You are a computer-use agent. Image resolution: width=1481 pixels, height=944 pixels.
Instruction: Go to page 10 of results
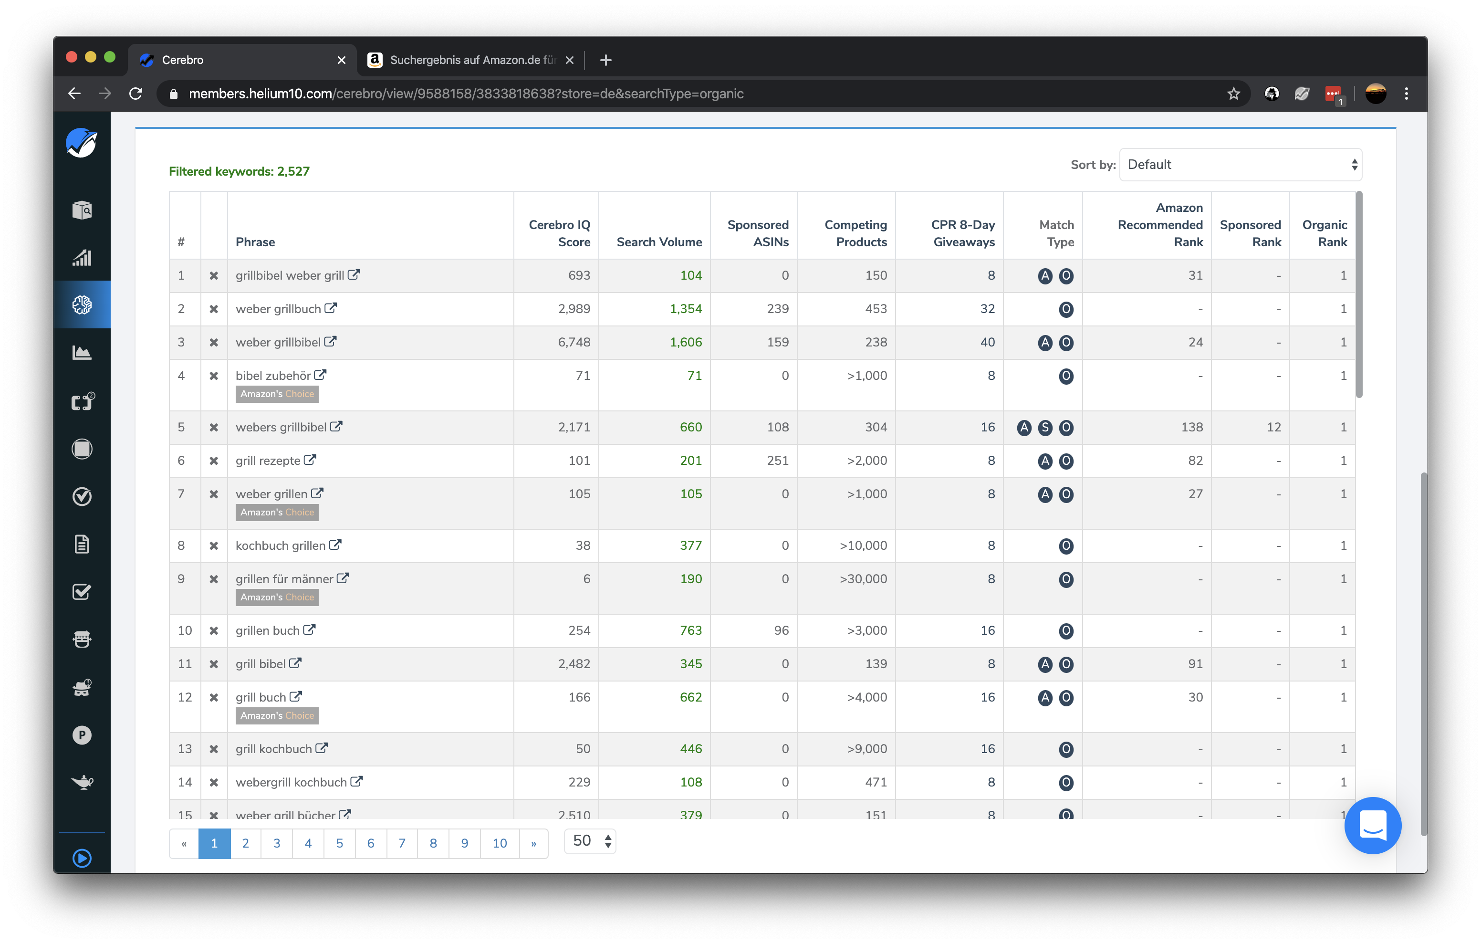tap(500, 844)
